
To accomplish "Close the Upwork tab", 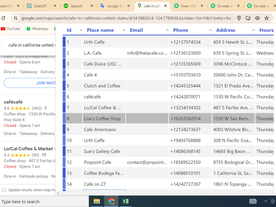I will tap(92, 6).
